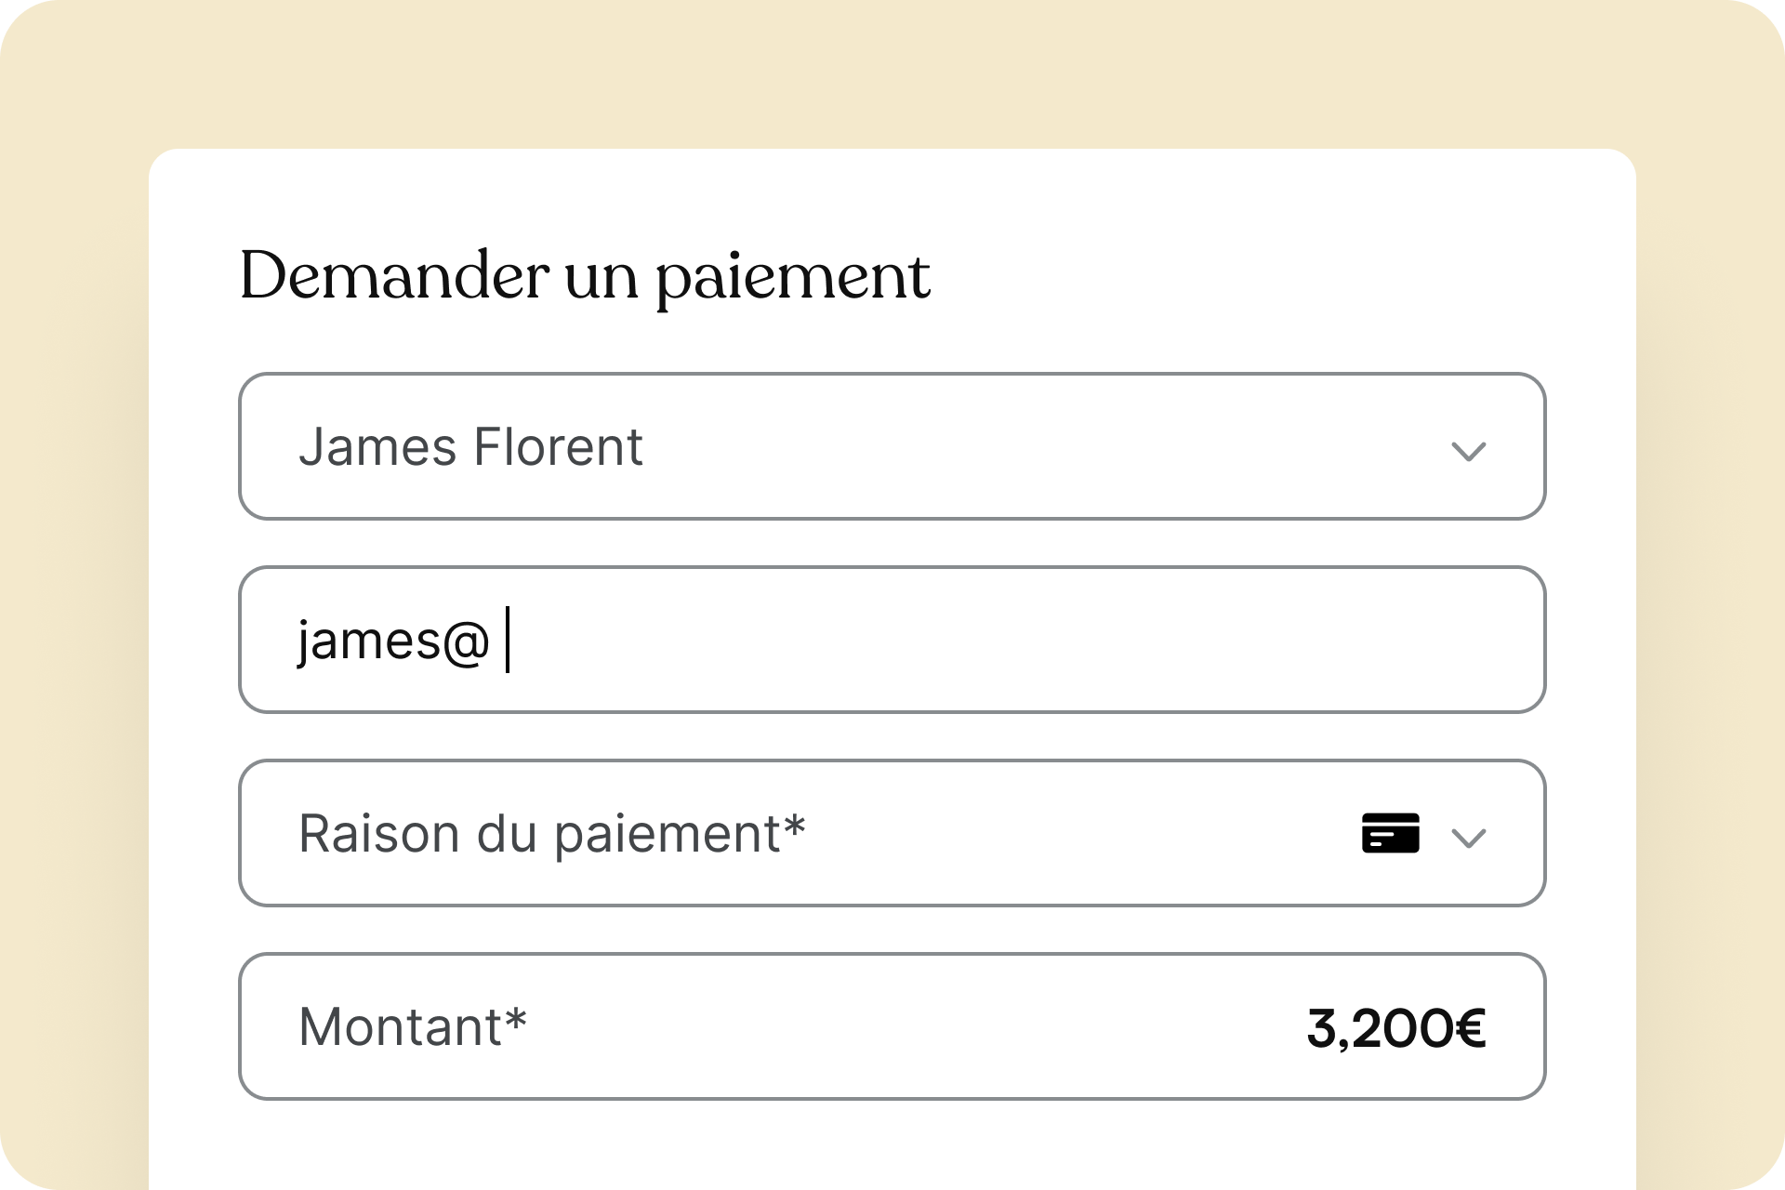The image size is (1785, 1190).
Task: Click the Montant amount field
Action: 892,1026
